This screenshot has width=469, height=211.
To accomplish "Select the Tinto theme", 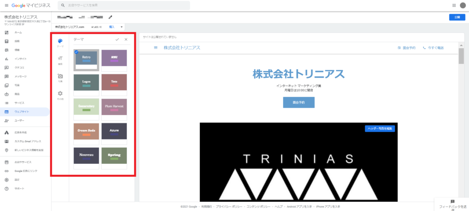I will pos(114,84).
